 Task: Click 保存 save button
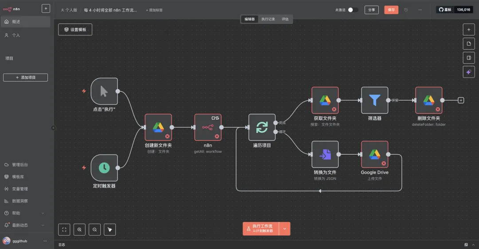(x=391, y=10)
